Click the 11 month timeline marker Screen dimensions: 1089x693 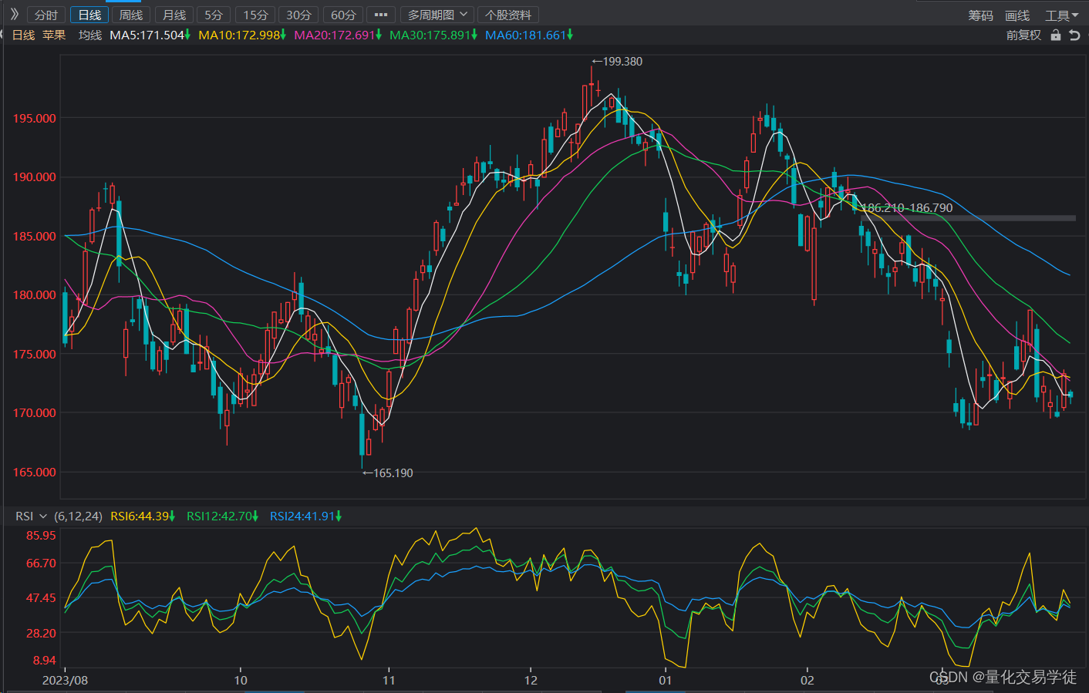pos(389,680)
